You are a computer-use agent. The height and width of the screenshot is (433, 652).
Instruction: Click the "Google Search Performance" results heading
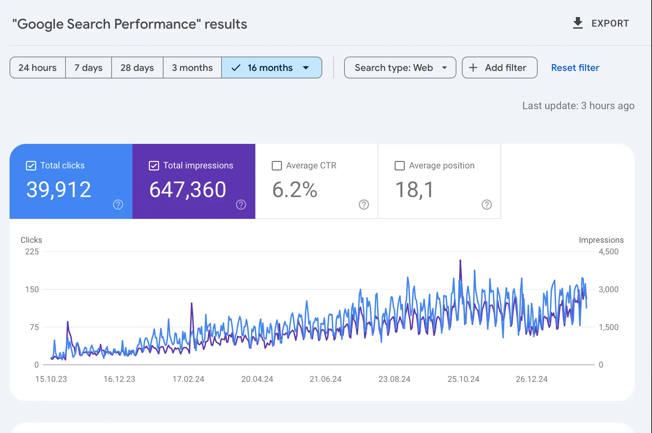click(130, 24)
